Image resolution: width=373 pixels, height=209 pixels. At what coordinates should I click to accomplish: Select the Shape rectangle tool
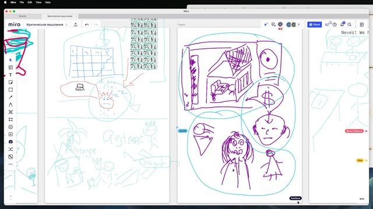click(x=10, y=90)
